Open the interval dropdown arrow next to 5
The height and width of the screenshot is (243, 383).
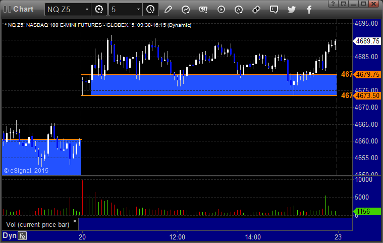(138, 10)
